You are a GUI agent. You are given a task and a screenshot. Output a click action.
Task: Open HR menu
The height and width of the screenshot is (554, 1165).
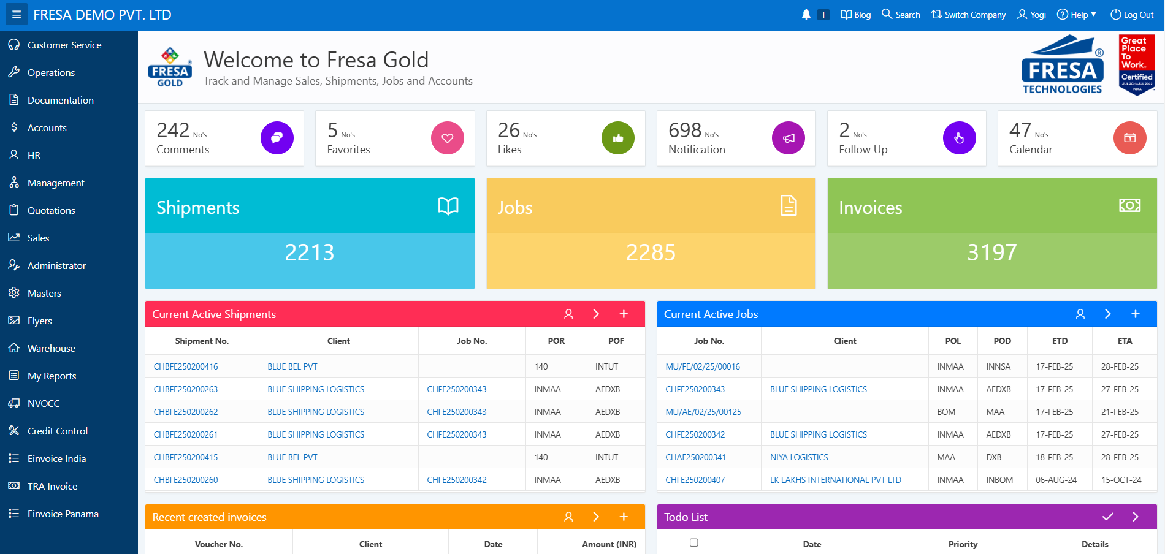coord(69,155)
